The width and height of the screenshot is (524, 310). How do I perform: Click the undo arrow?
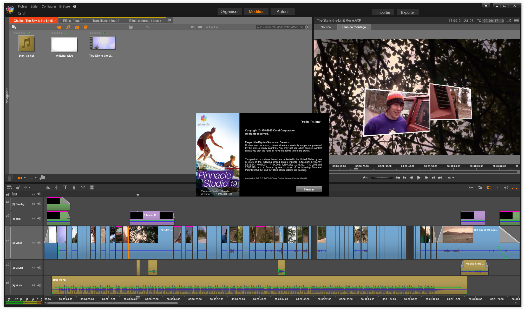(19, 14)
